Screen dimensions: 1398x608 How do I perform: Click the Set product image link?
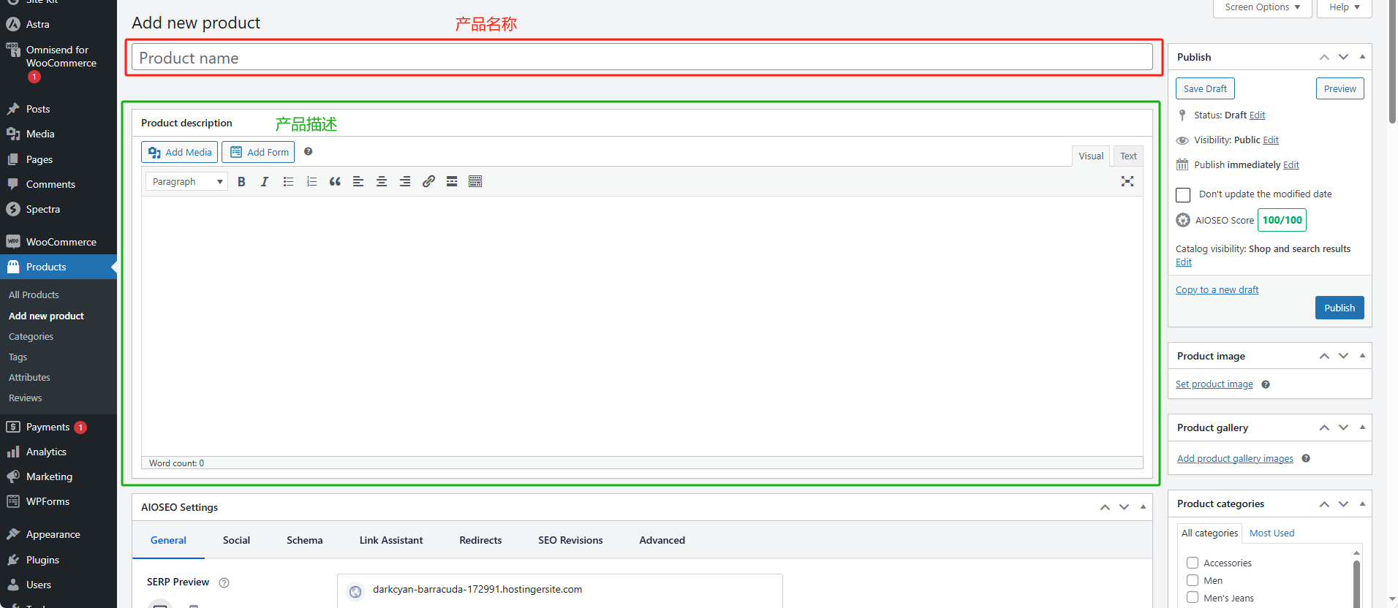(1214, 384)
